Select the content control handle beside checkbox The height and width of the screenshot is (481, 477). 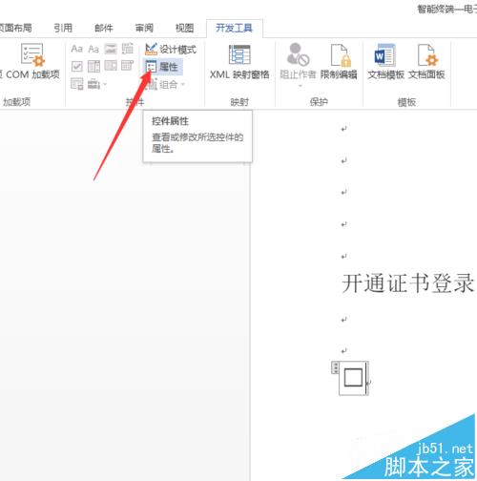click(335, 367)
